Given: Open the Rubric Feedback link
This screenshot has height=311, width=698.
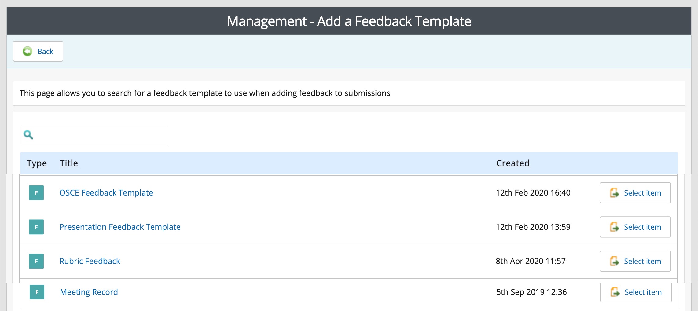Looking at the screenshot, I should pyautogui.click(x=90, y=261).
